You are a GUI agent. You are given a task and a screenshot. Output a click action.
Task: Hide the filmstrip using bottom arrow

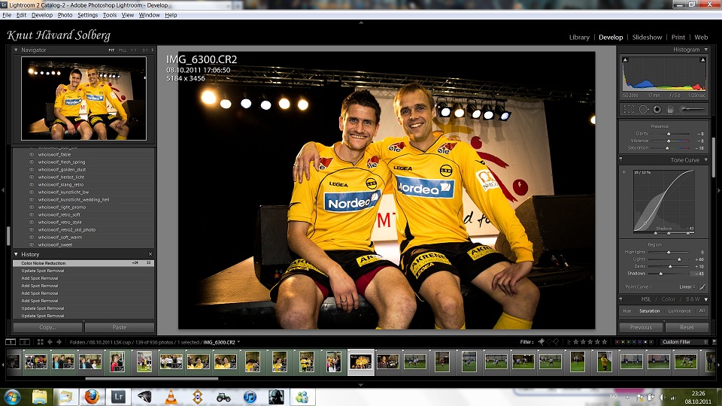click(361, 385)
